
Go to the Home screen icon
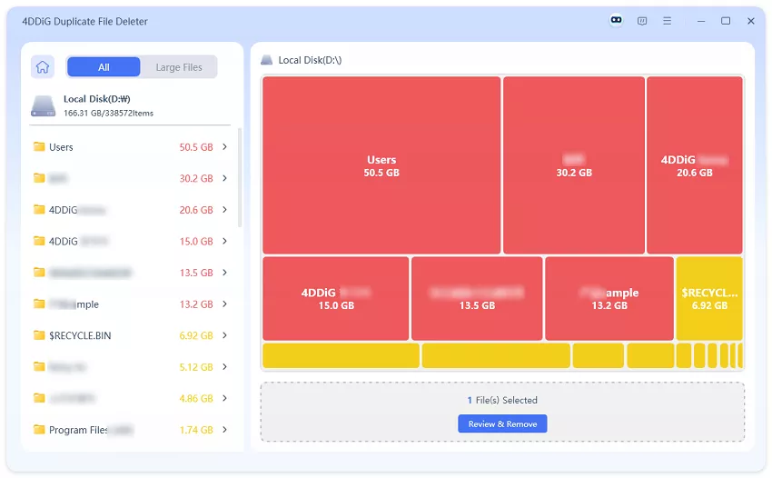(43, 67)
